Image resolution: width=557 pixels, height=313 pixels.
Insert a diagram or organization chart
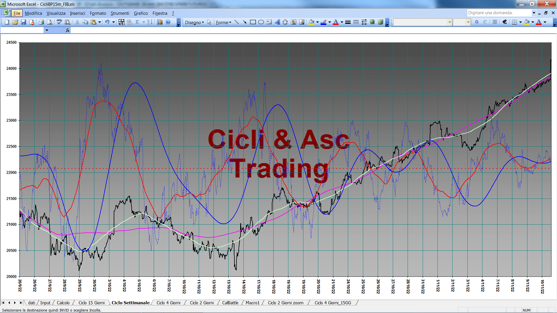[x=285, y=22]
